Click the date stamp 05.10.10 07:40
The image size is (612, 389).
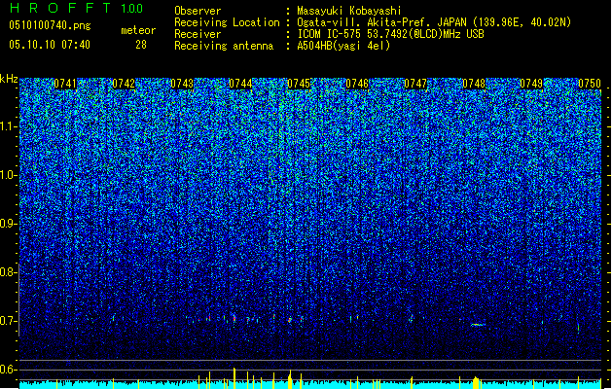pyautogui.click(x=50, y=45)
